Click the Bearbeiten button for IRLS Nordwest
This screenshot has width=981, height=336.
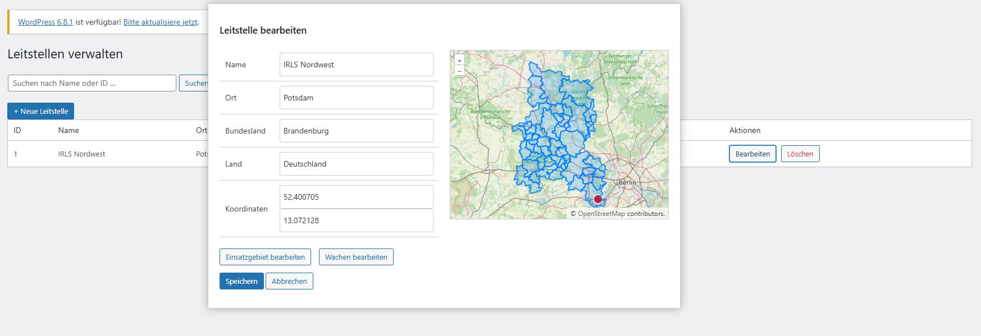[x=752, y=154]
